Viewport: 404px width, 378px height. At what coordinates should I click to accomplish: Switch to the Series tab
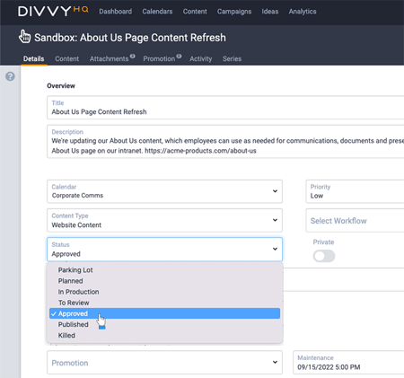point(232,58)
